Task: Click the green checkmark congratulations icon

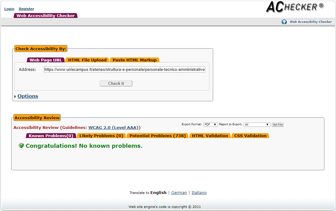Action: pyautogui.click(x=21, y=146)
